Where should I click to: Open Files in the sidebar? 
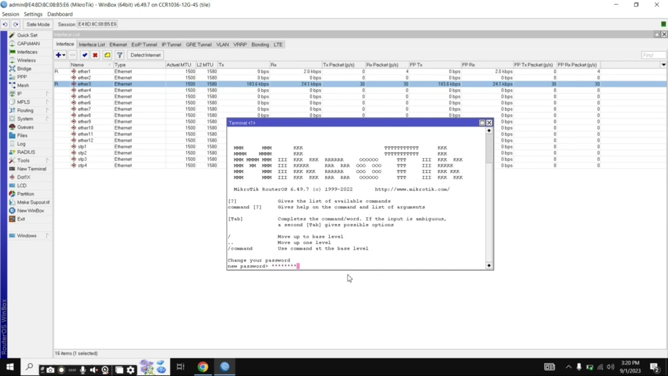point(22,136)
